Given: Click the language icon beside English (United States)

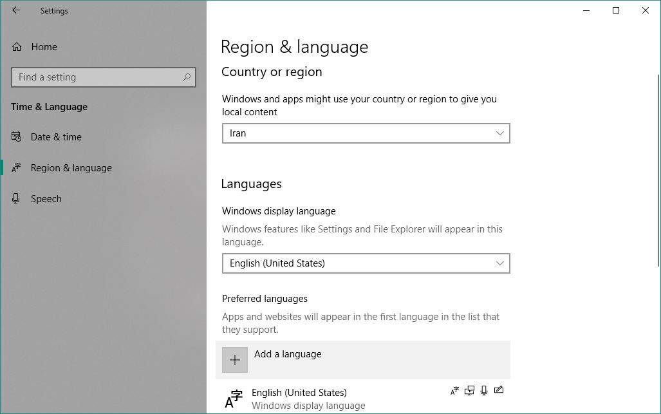Looking at the screenshot, I should pyautogui.click(x=234, y=399).
